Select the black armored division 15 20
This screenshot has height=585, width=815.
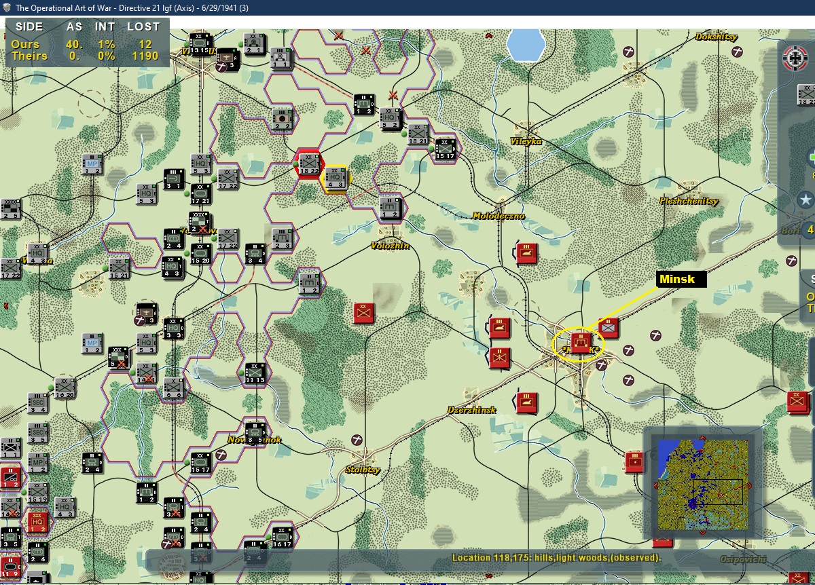(201, 254)
